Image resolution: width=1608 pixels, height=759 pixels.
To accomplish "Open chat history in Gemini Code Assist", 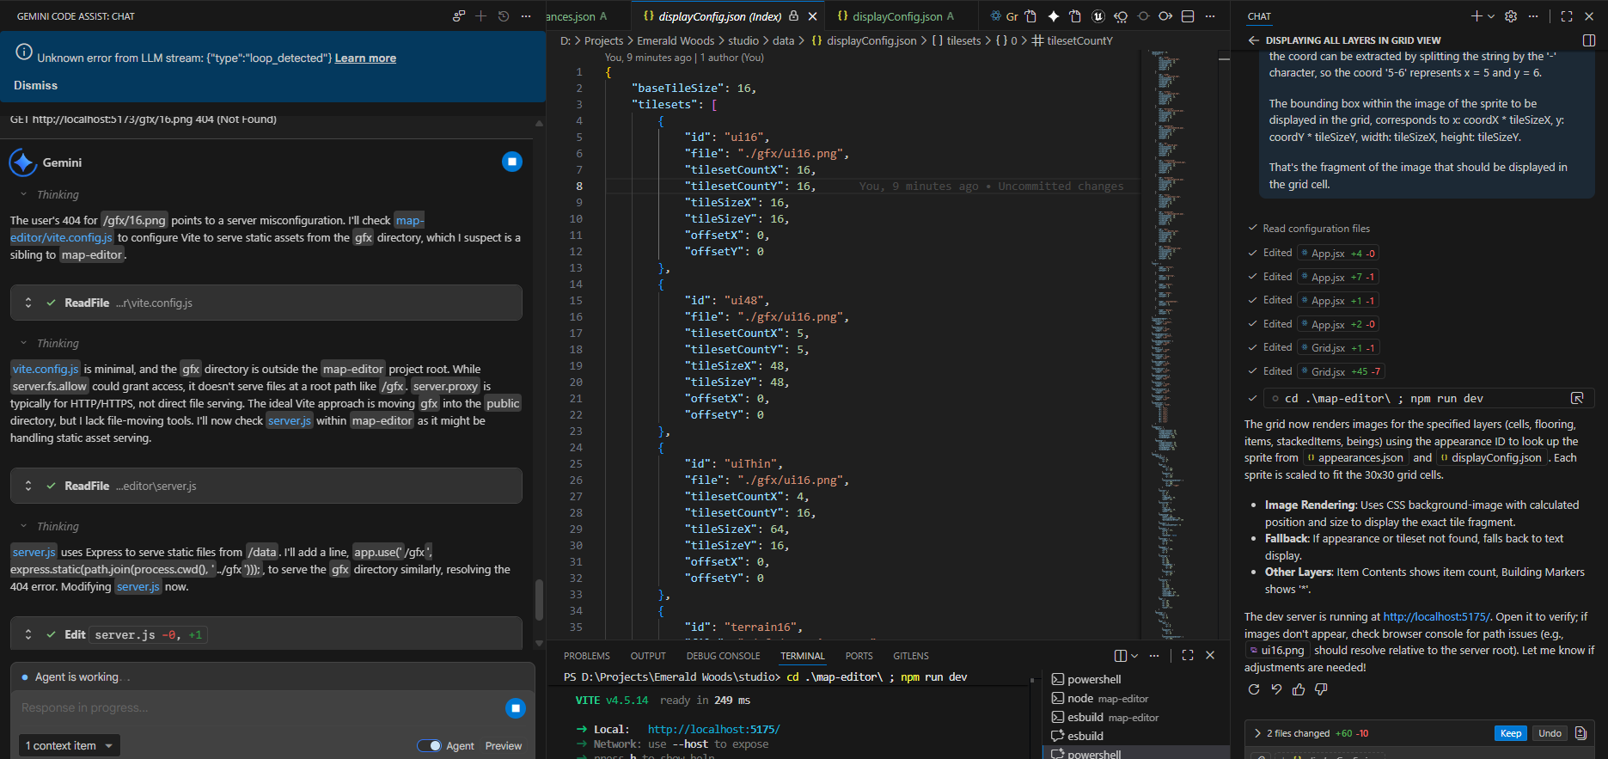I will point(504,16).
